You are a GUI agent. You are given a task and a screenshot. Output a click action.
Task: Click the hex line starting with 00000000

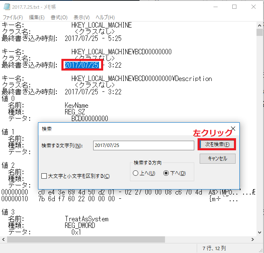pyautogui.click(x=128, y=192)
